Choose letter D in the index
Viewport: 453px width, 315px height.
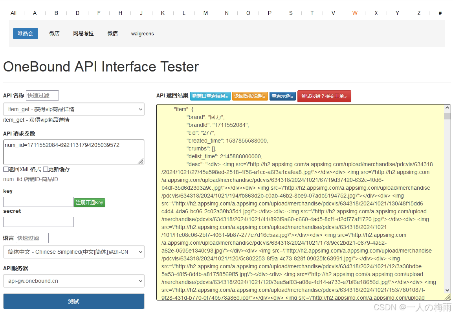[x=77, y=13]
